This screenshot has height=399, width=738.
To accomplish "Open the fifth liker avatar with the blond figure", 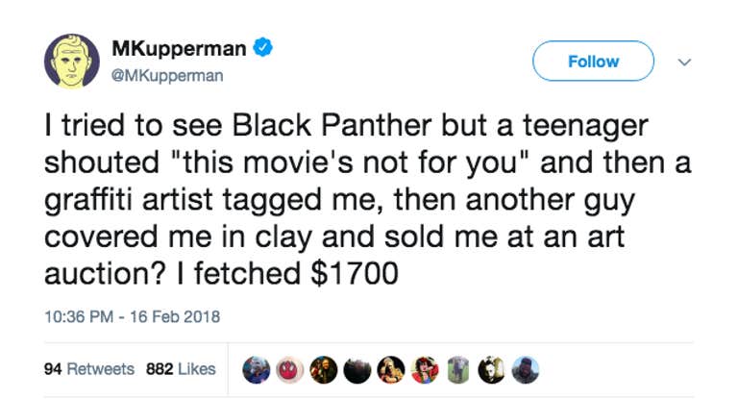I will tap(391, 370).
